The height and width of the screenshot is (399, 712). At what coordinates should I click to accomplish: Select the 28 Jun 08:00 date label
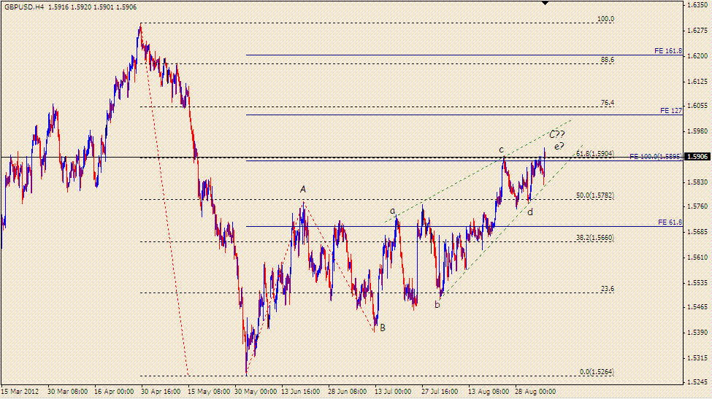point(348,391)
